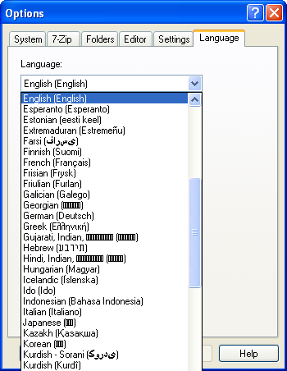Choose Esperanto (Esperanto) language

[104, 109]
